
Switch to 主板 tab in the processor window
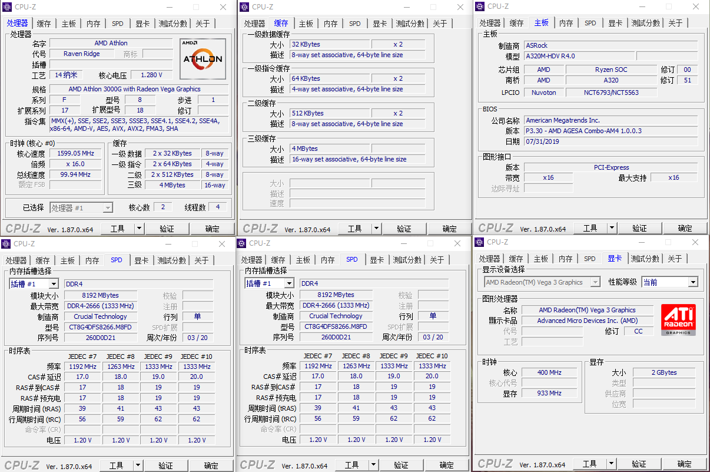[69, 24]
